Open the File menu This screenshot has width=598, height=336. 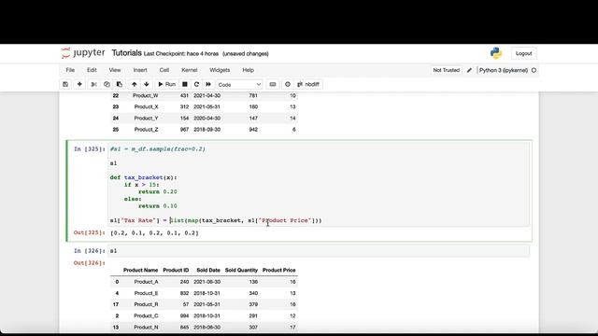70,70
